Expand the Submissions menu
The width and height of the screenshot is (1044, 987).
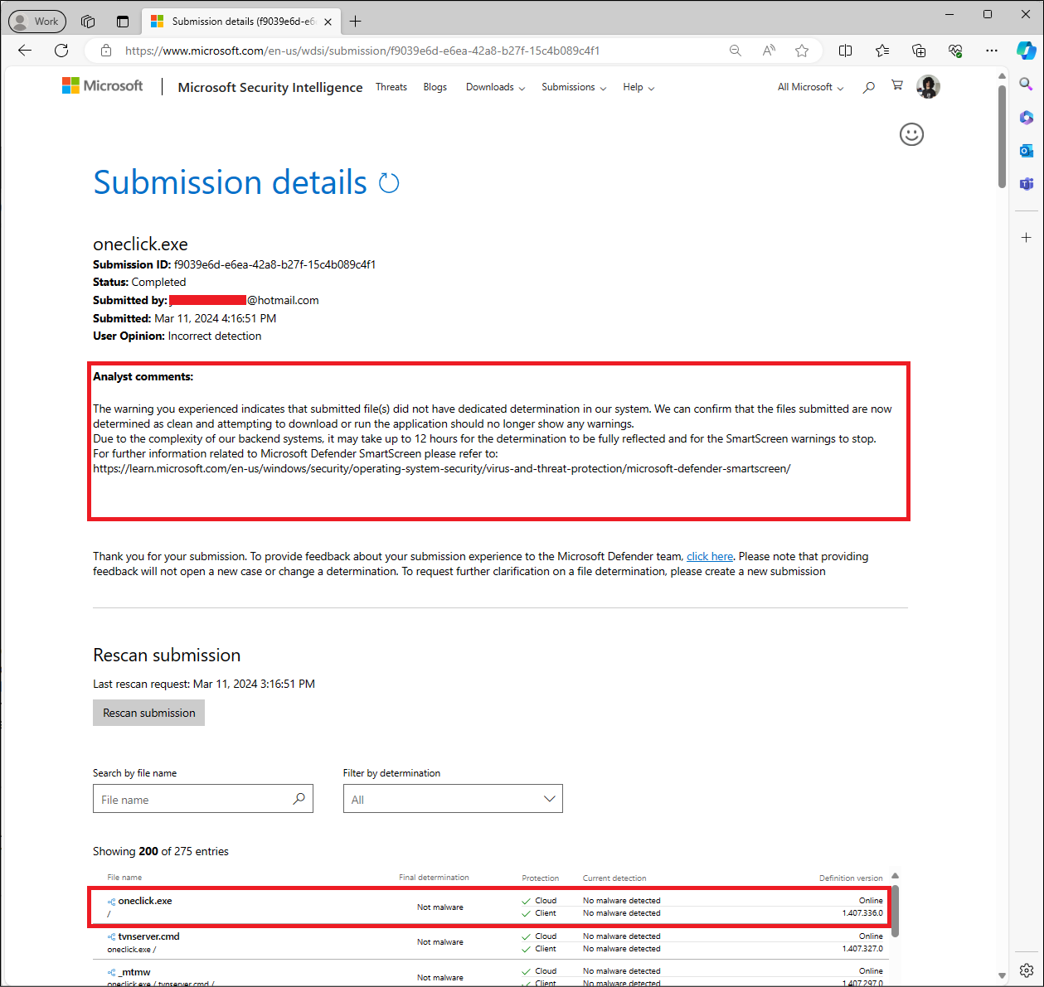(574, 87)
